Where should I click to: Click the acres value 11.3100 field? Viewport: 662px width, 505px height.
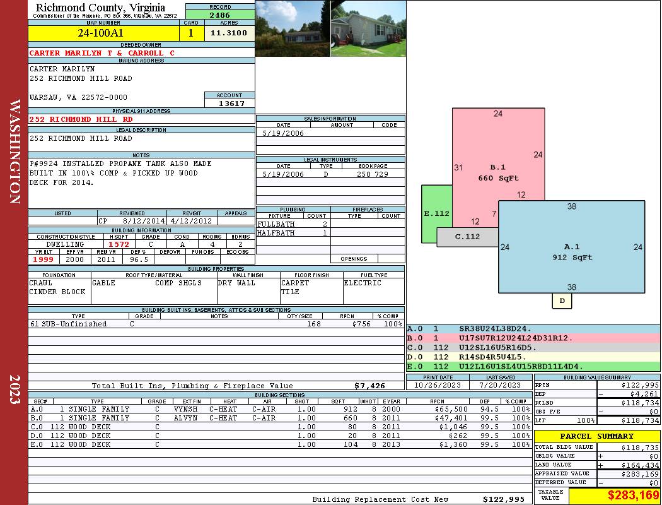coord(229,33)
